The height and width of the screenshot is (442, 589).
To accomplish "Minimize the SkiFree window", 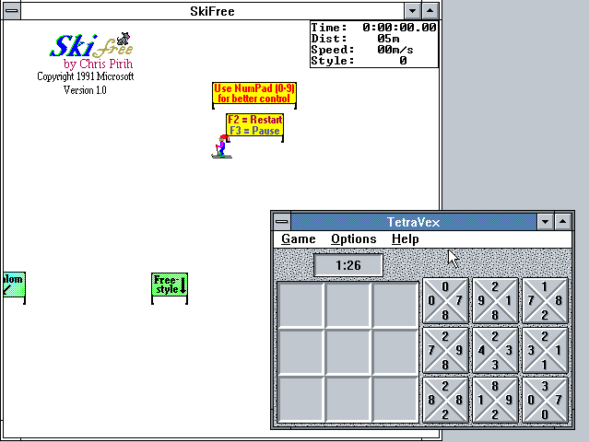I will pyautogui.click(x=412, y=11).
